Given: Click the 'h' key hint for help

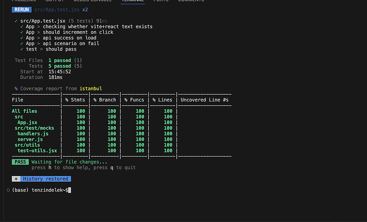Looking at the screenshot, I should click(x=50, y=168).
